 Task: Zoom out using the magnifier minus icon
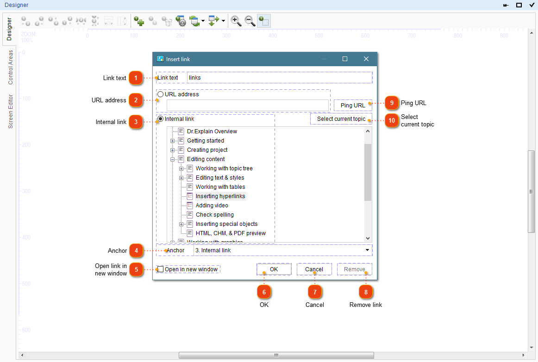pyautogui.click(x=250, y=21)
